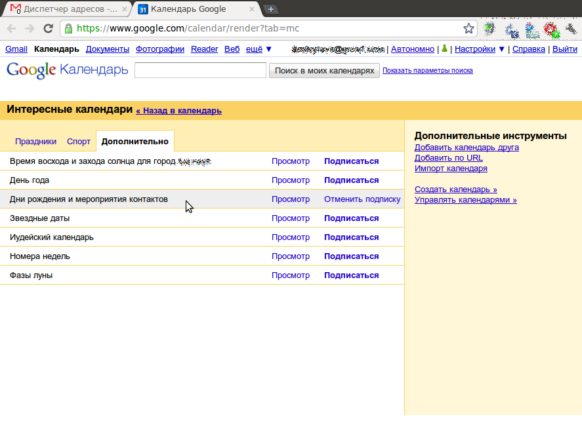Click Показать параметры поиска link
582x421 pixels.
point(428,70)
